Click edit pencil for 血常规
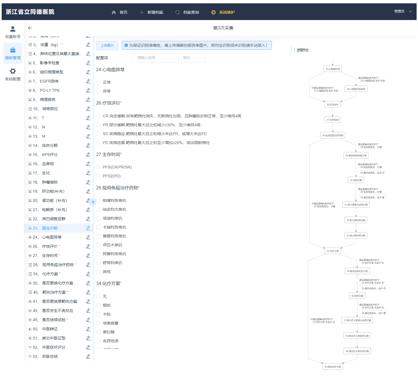 click(x=88, y=164)
